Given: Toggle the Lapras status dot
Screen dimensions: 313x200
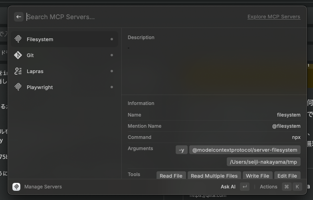Looking at the screenshot, I should pos(112,71).
